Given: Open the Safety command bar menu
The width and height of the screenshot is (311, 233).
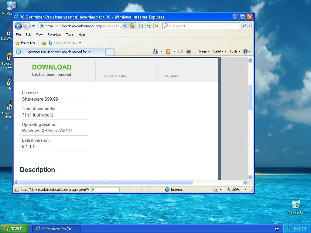Looking at the screenshot, I should (x=220, y=51).
